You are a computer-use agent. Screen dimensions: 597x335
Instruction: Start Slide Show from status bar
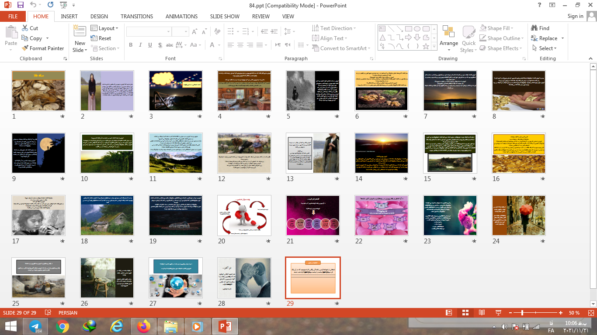tap(498, 313)
